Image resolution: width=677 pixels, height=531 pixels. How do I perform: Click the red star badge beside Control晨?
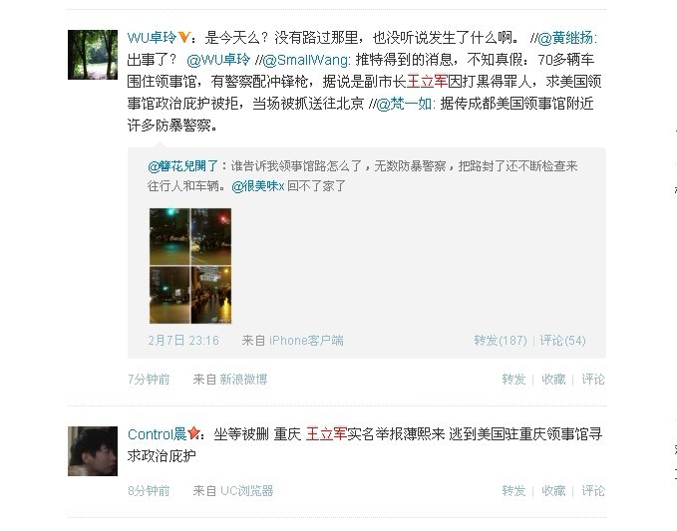pos(193,432)
